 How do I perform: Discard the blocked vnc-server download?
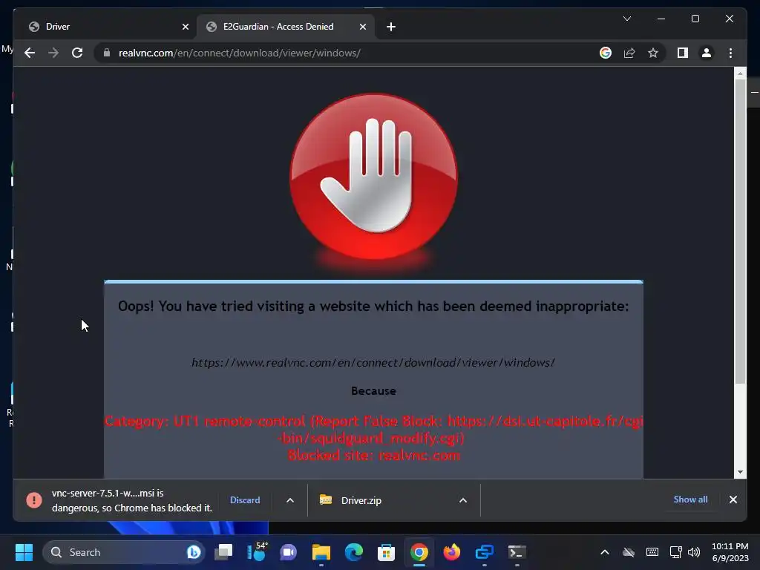point(245,499)
